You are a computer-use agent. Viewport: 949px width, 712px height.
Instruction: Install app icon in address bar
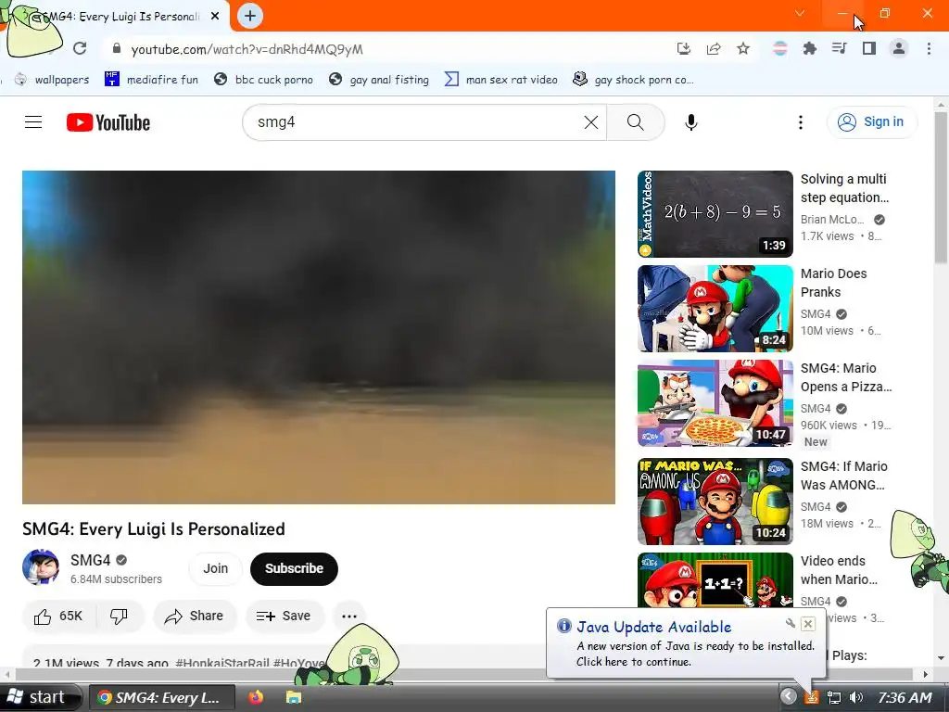pyautogui.click(x=683, y=49)
